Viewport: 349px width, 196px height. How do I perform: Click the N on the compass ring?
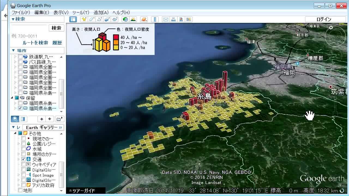(x=331, y=27)
